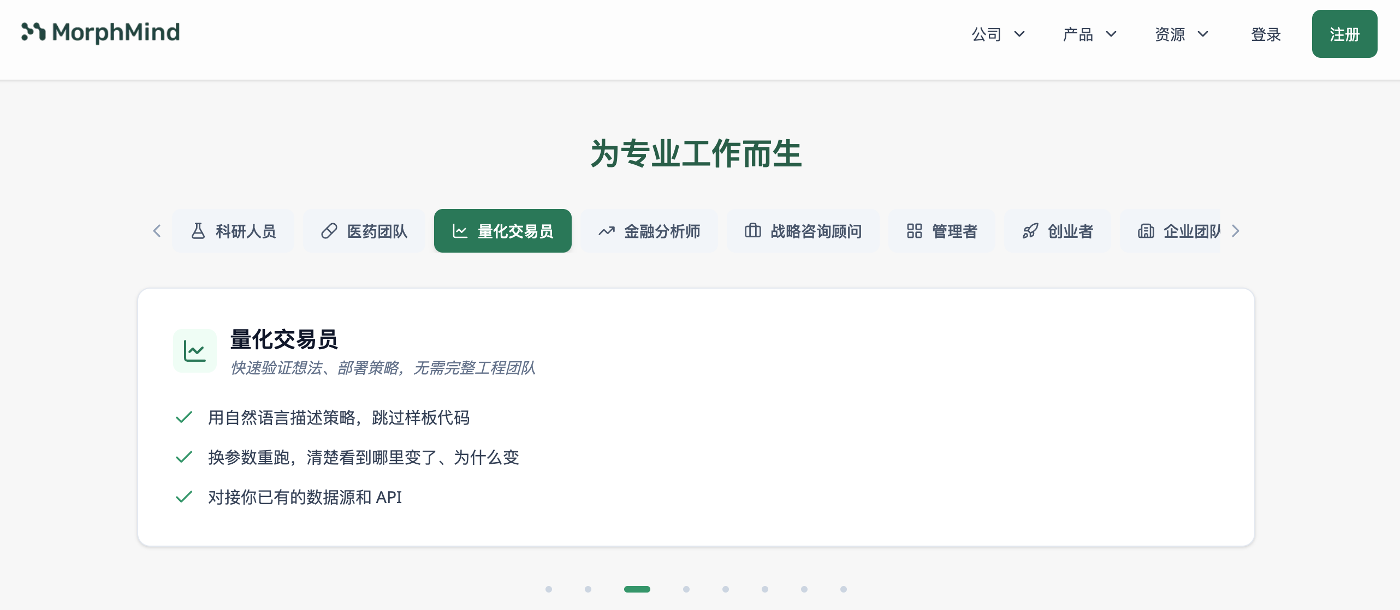
Task: Click the trend arrow icon on 金融分析师 chip
Action: pos(606,231)
